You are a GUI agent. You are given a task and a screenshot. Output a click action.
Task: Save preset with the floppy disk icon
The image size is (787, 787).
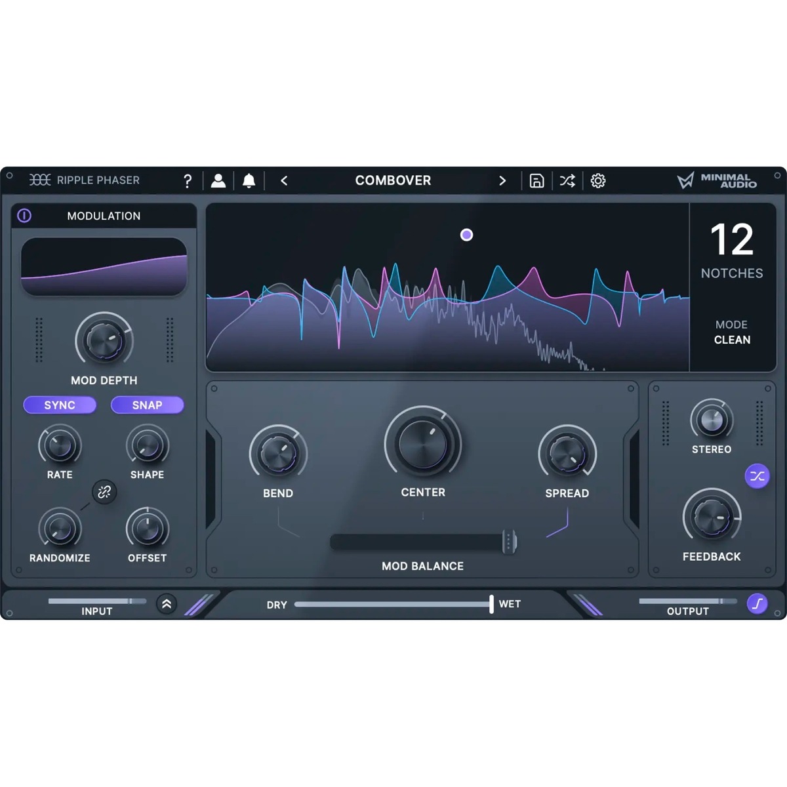(x=536, y=181)
